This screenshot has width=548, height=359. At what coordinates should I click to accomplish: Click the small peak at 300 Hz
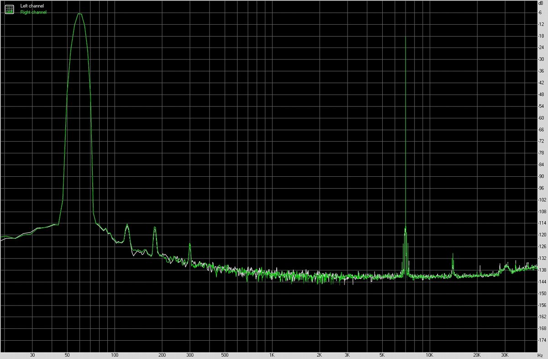(x=190, y=245)
